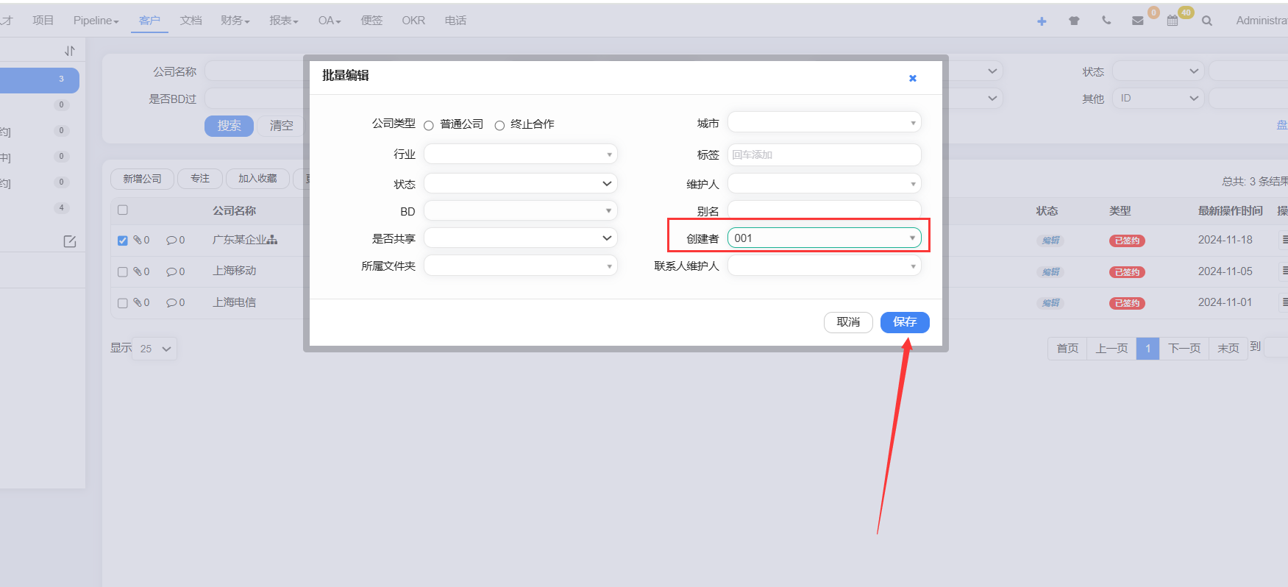Click the attachment icon for 广东某企业 row
1288x587 pixels.
pyautogui.click(x=138, y=240)
